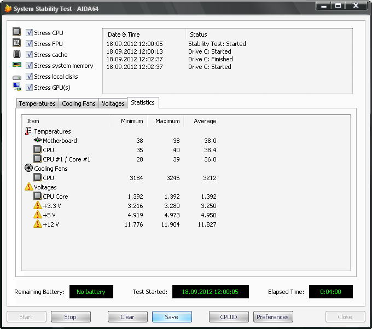The height and width of the screenshot is (329, 372).
Task: Click the Test Started time display
Action: tap(211, 292)
